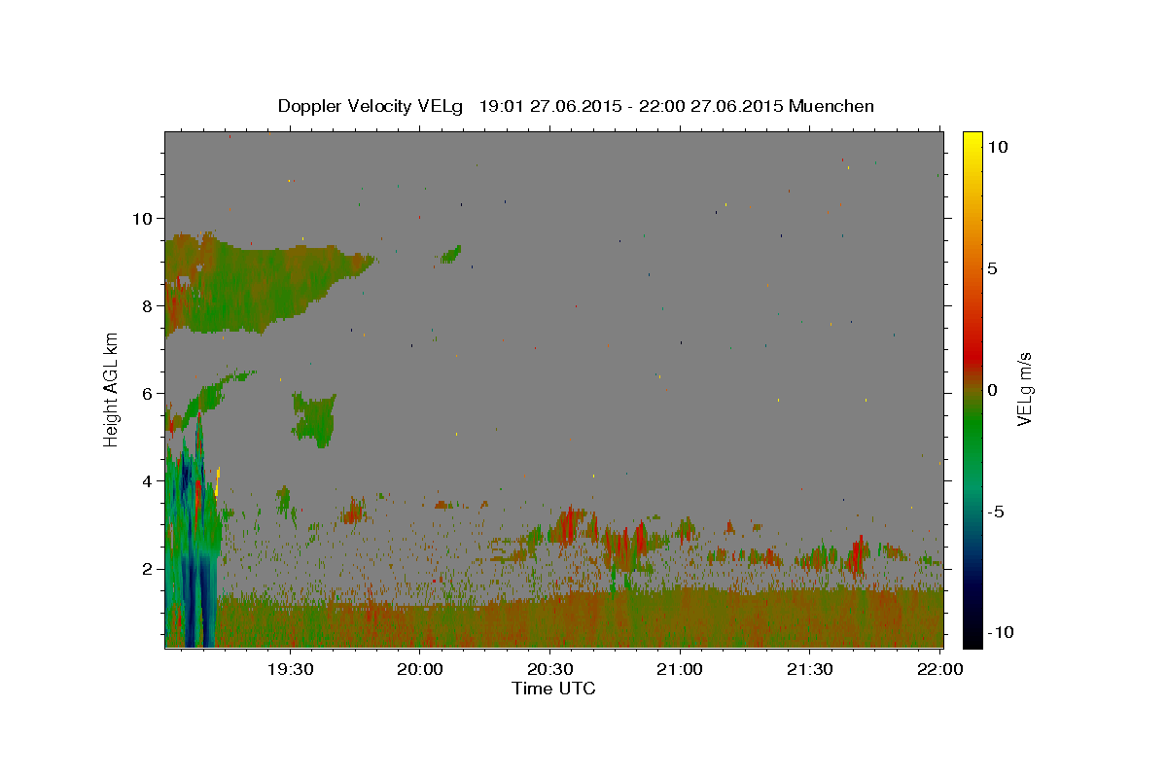The width and height of the screenshot is (1167, 778).
Task: Click the 20:00 time tick label
Action: click(420, 669)
